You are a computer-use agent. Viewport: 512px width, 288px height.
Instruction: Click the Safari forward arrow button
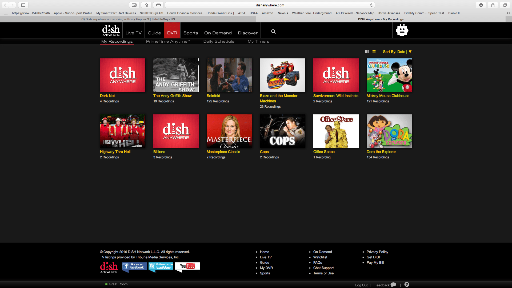pos(13,5)
